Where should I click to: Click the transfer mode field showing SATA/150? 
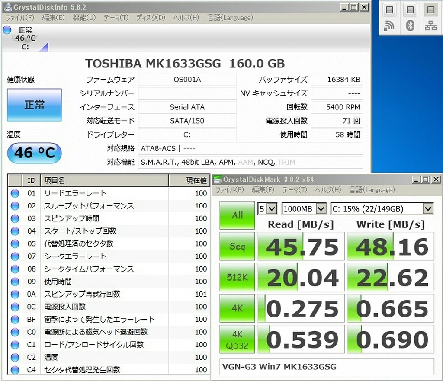click(x=187, y=121)
